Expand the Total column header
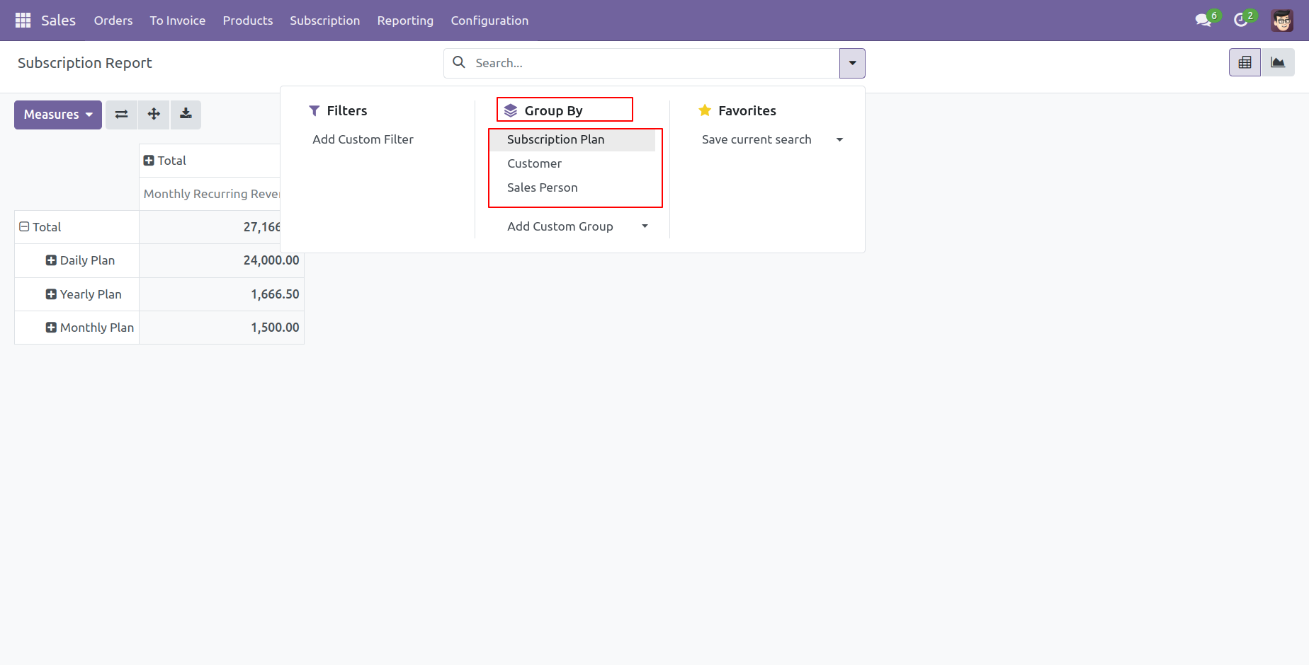Viewport: 1309px width, 665px height. (164, 161)
